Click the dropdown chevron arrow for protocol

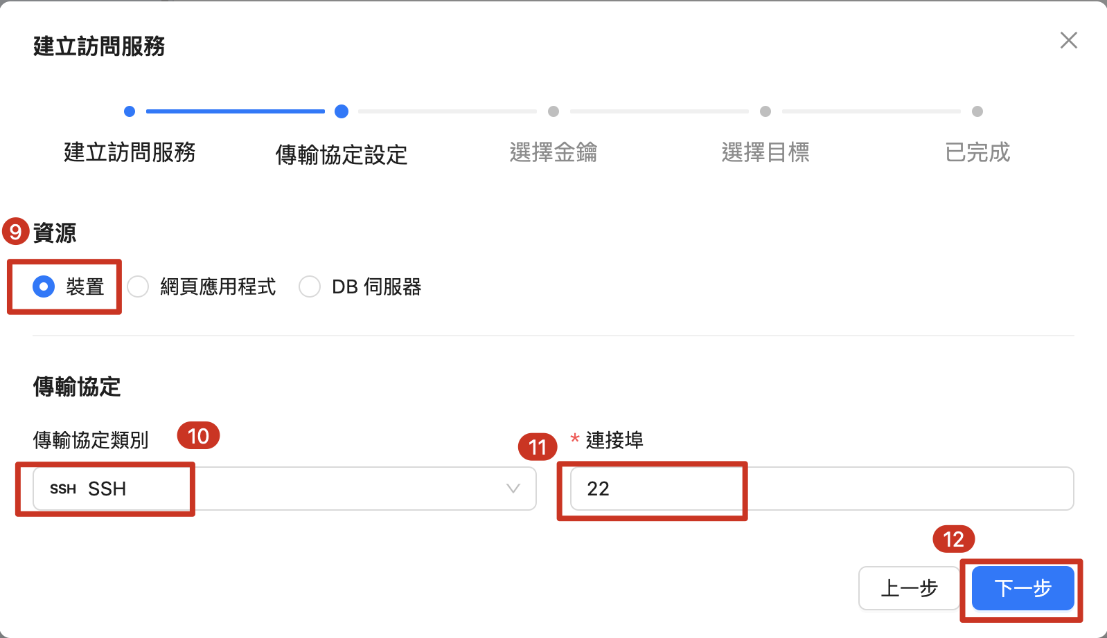[x=513, y=489]
